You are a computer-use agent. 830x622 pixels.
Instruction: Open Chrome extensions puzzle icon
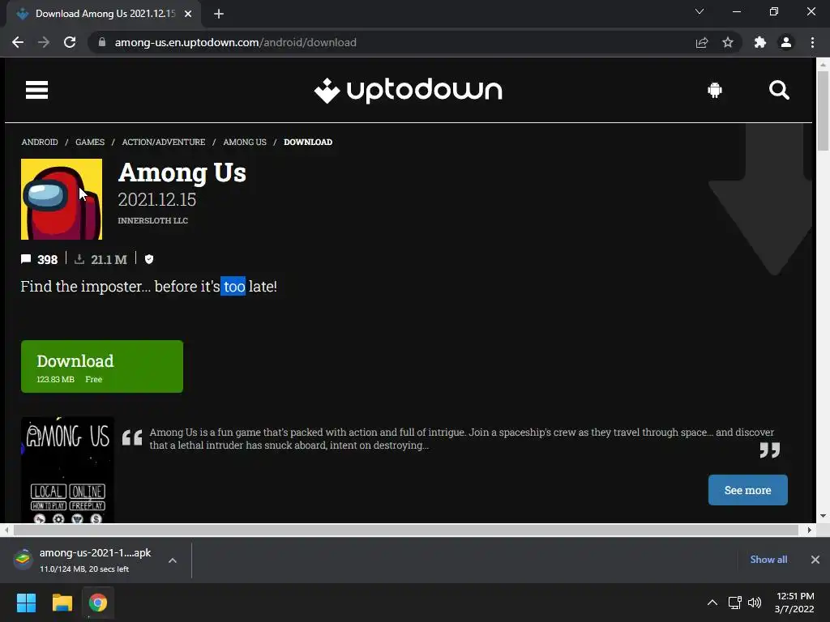point(760,42)
